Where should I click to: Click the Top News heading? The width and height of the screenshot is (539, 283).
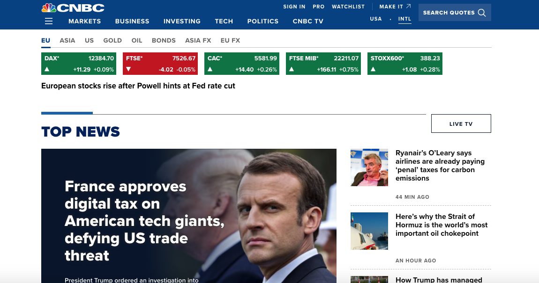point(81,132)
